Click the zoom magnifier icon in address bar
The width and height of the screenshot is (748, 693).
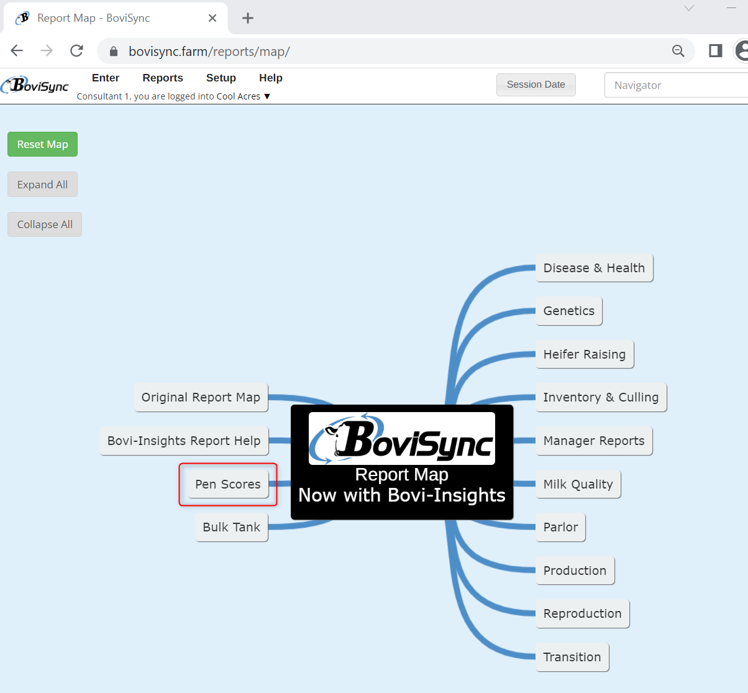click(678, 51)
